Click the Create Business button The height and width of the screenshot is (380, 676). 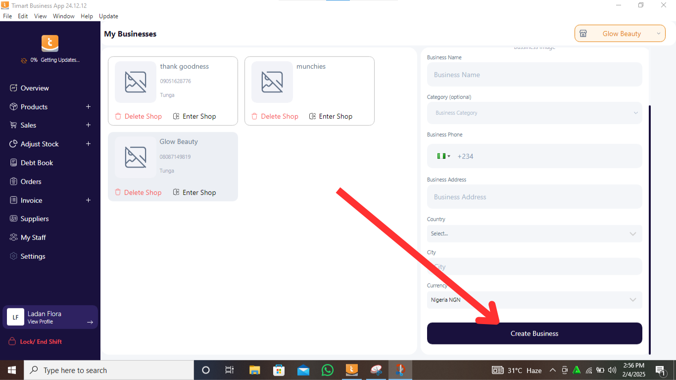click(x=534, y=333)
